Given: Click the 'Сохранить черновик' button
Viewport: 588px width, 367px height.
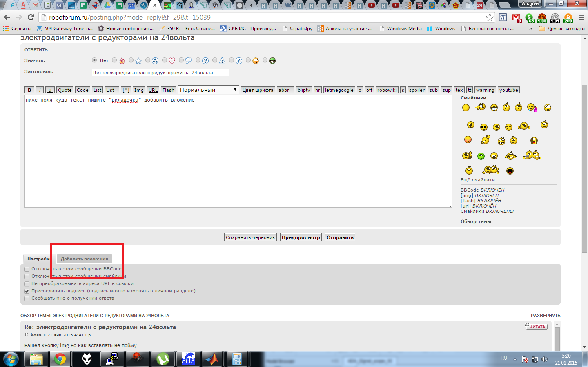Looking at the screenshot, I should [250, 237].
